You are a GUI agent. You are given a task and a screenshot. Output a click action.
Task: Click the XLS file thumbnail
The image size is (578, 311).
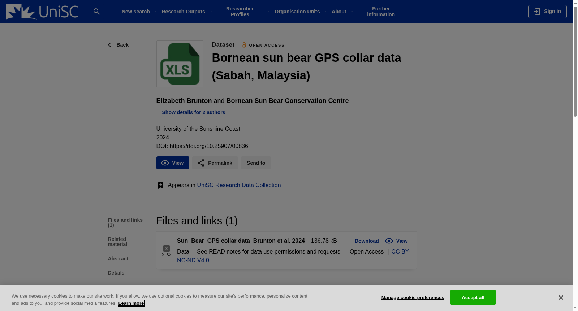pos(180,64)
